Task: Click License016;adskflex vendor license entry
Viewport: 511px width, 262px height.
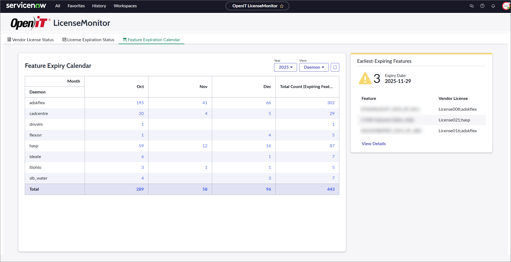Action: [458, 131]
